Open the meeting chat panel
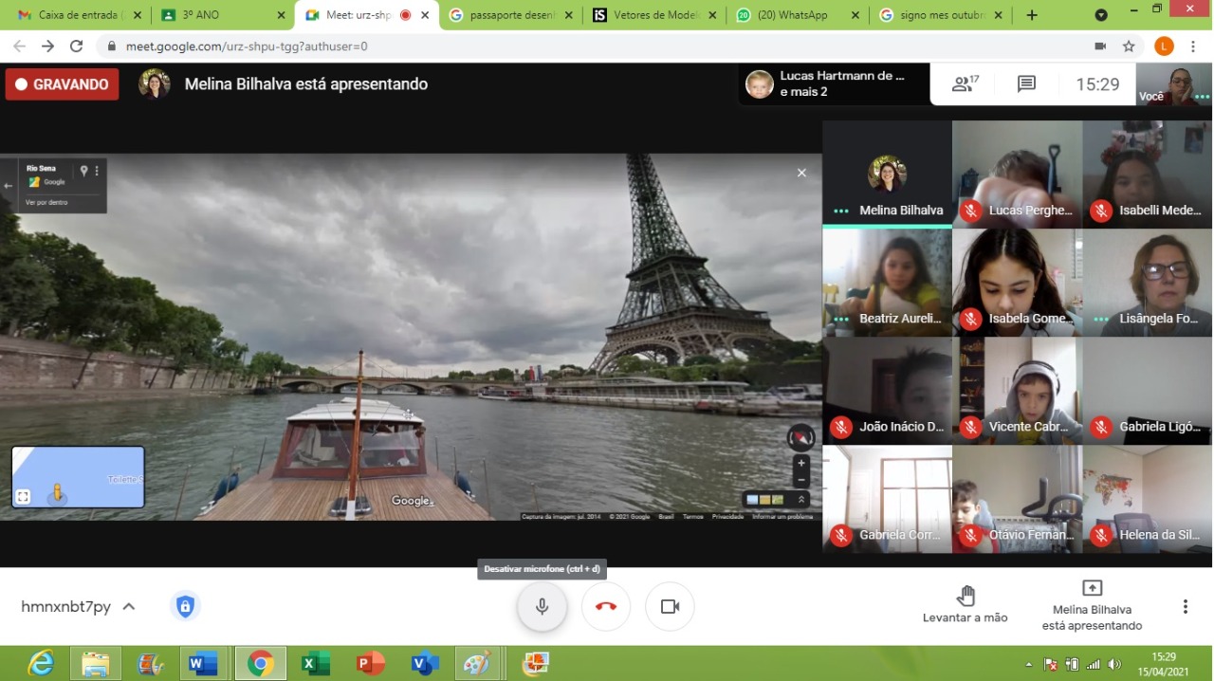The image size is (1214, 681). click(x=1026, y=84)
